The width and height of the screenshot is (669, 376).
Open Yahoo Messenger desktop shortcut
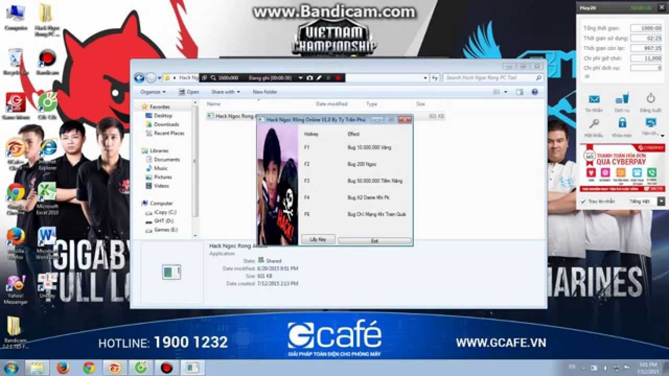click(x=16, y=289)
